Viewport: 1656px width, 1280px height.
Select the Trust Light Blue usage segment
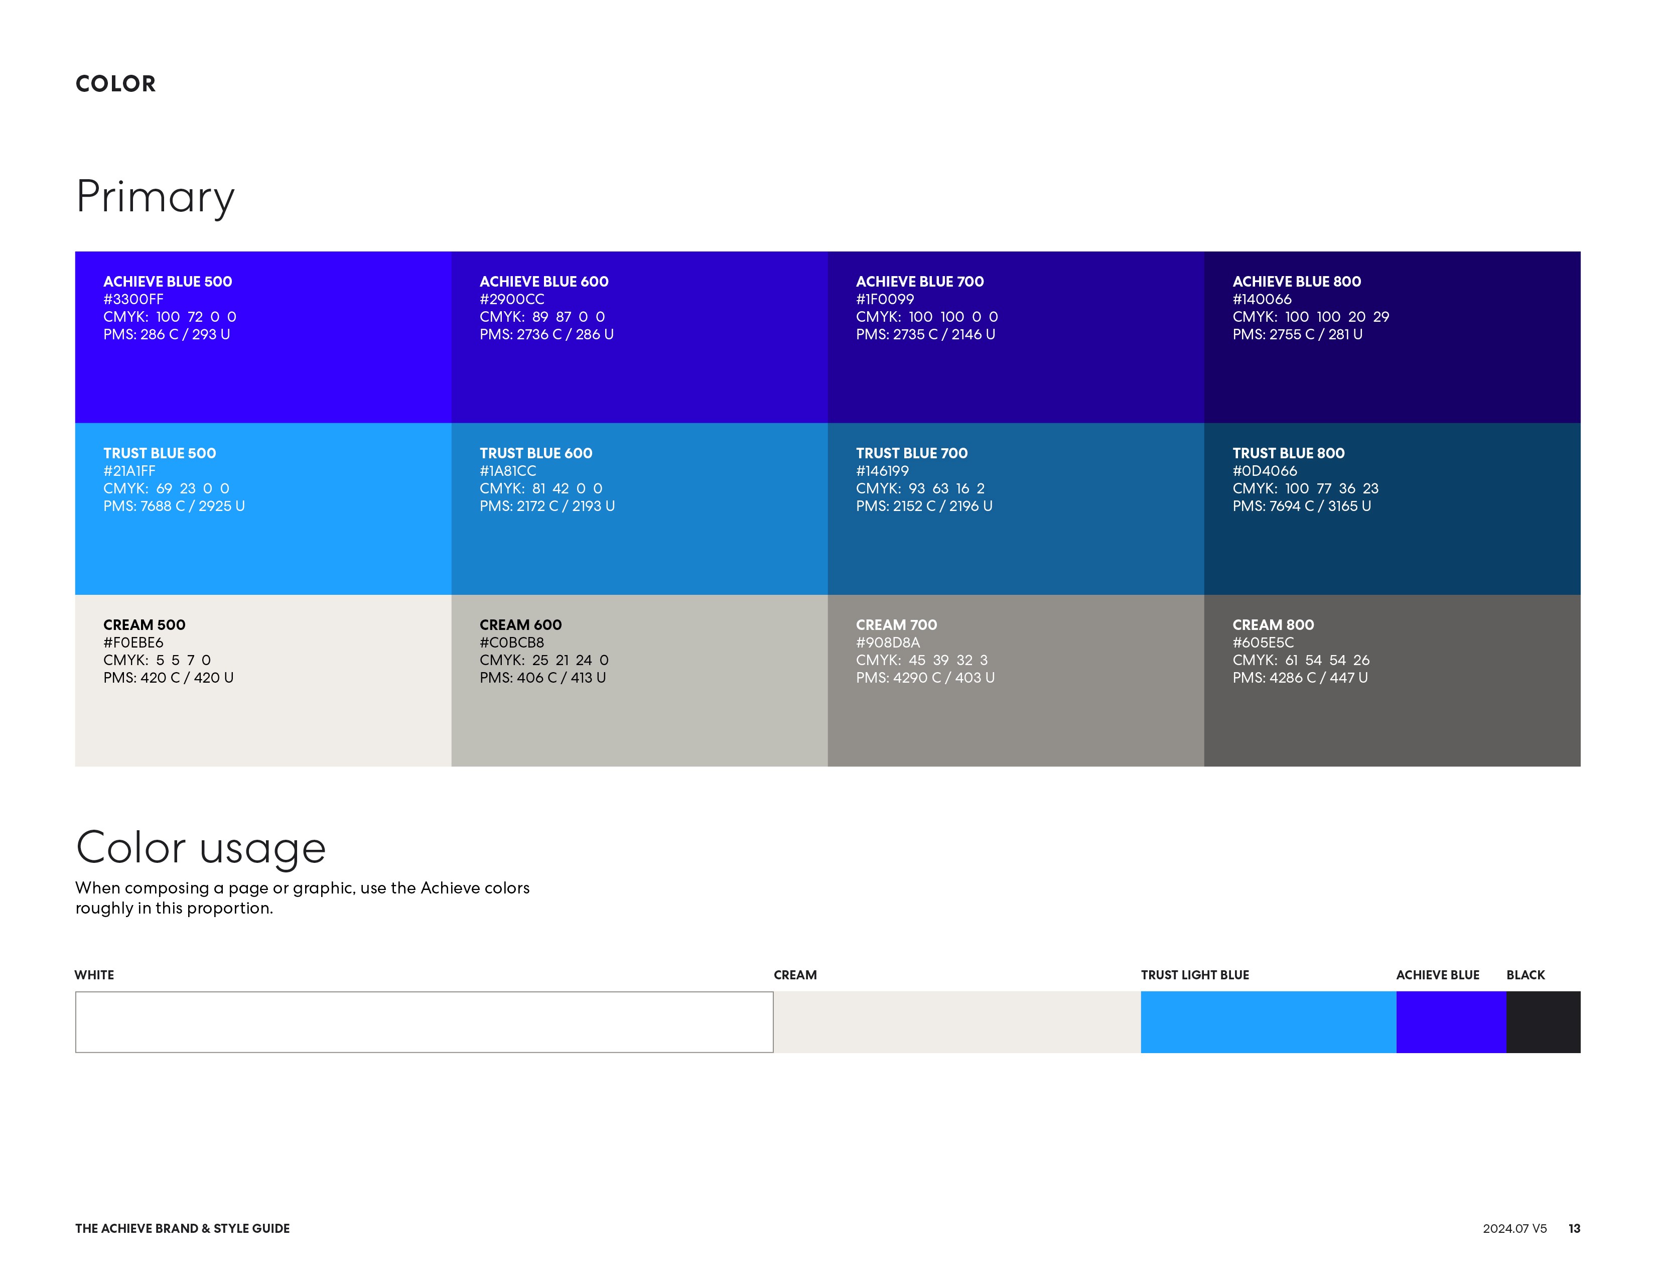(x=1268, y=1021)
